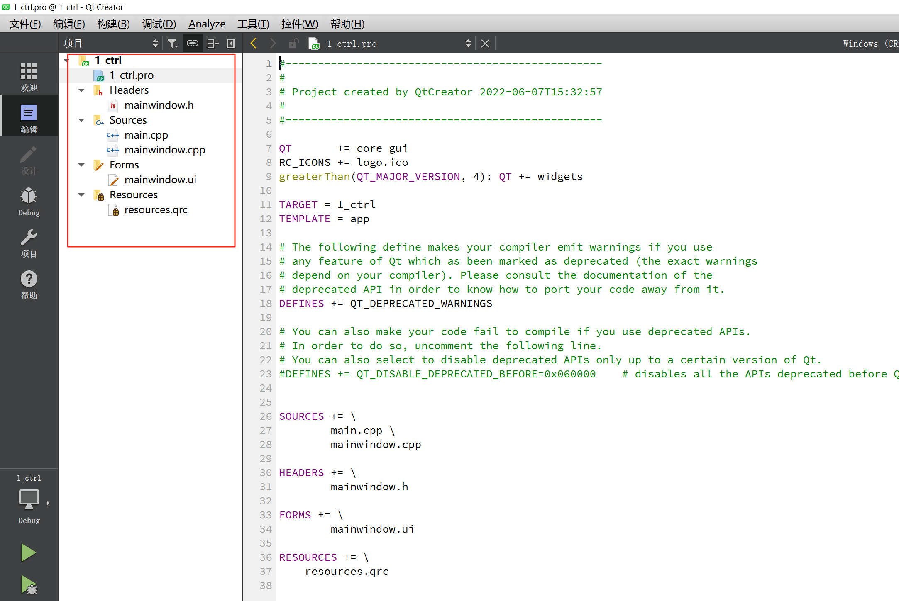Place cursor on line 7 'QT += core gui'
Image resolution: width=899 pixels, height=601 pixels.
343,148
